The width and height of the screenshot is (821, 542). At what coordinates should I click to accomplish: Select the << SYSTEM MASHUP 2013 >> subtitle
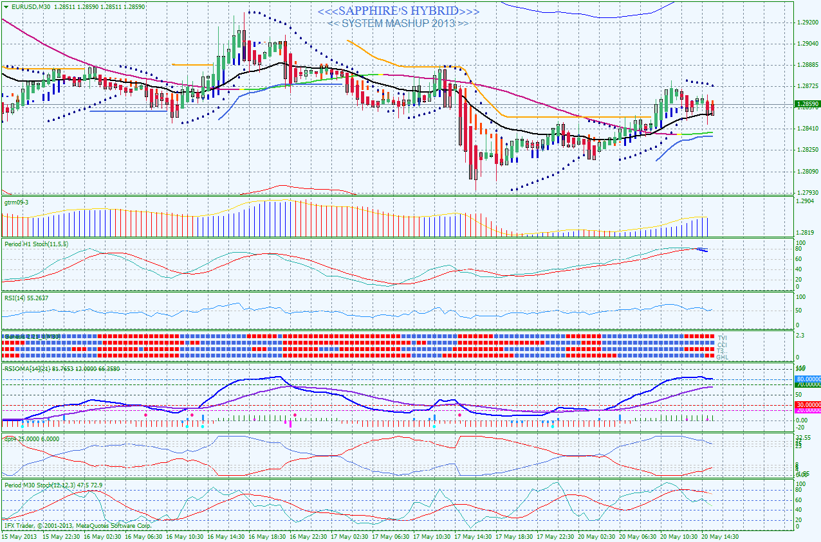click(398, 23)
